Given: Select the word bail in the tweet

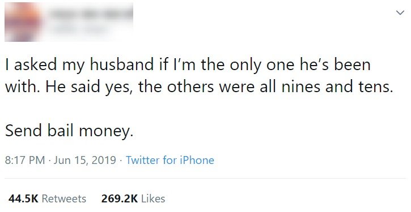Looking at the screenshot, I should (x=60, y=130).
